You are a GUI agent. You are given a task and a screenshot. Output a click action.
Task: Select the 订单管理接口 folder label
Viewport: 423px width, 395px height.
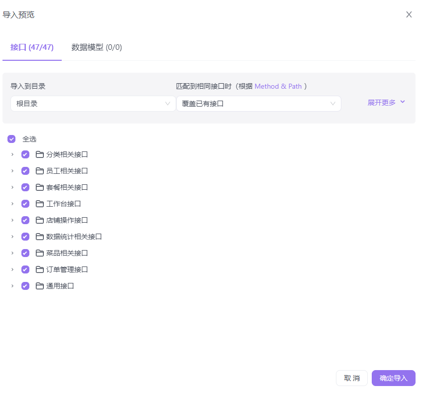pyautogui.click(x=67, y=269)
